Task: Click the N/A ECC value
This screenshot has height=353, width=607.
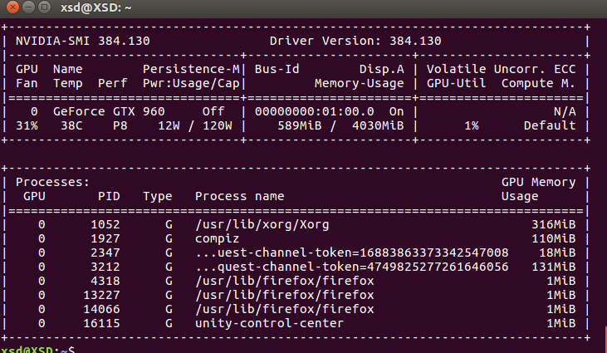Action: pos(565,111)
